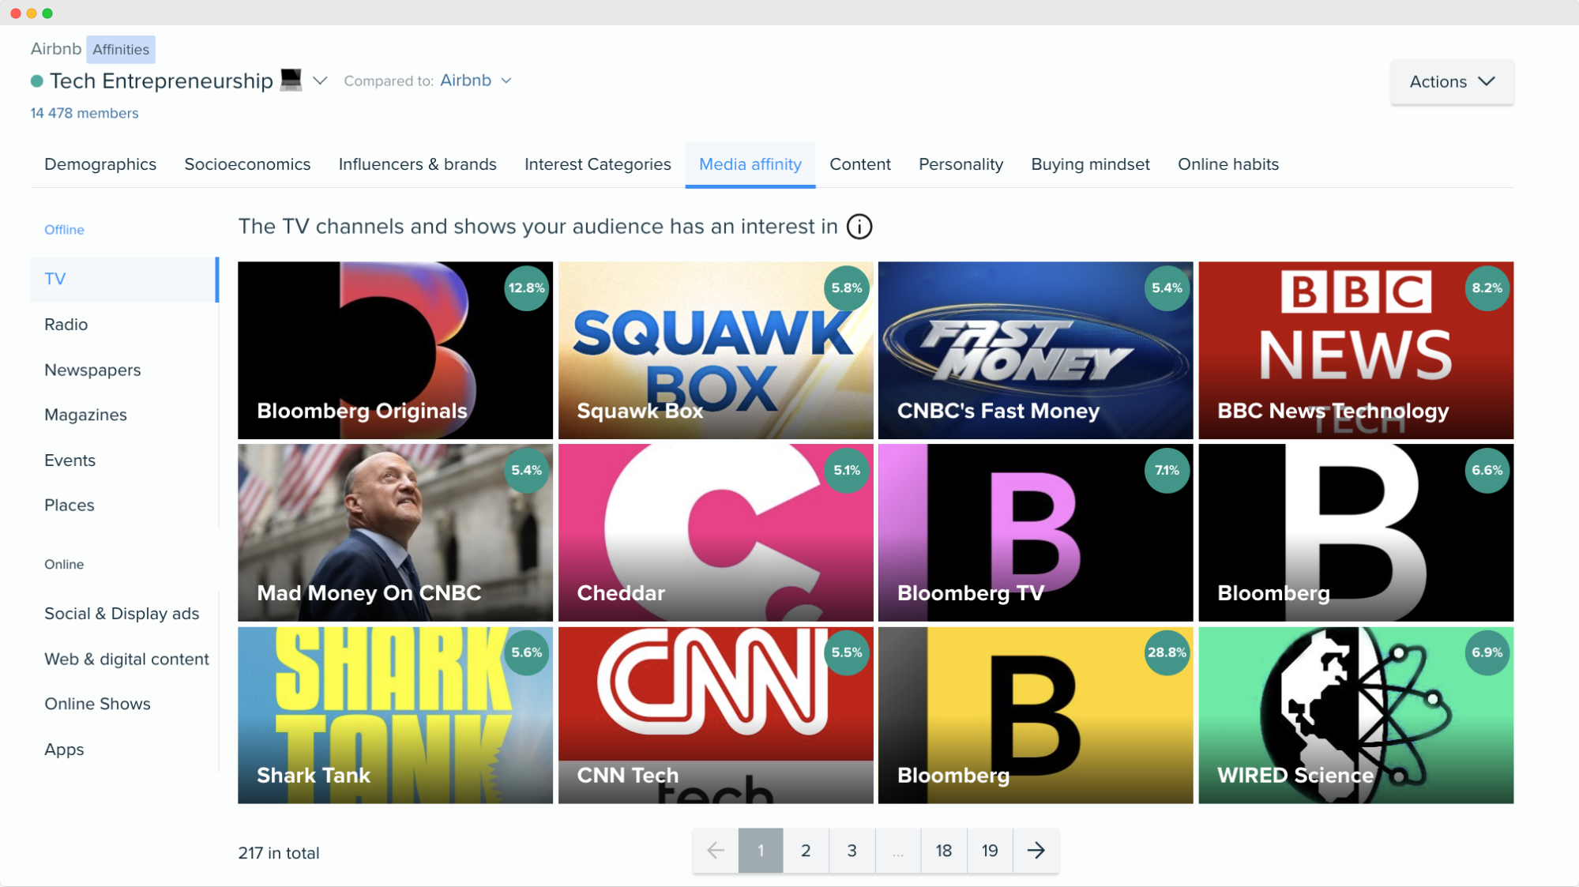Click the next page arrow button

click(x=1036, y=850)
